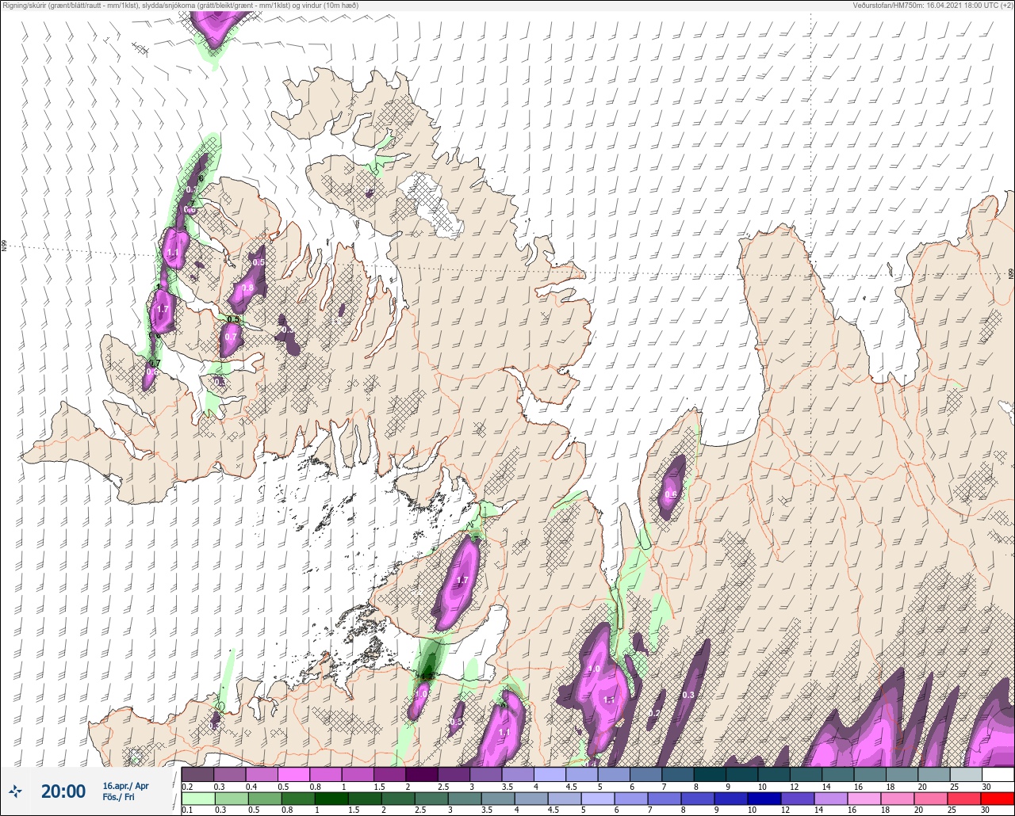The image size is (1015, 816).
Task: Click the dark green swatch above bottom-row label 1
Action: point(332,799)
